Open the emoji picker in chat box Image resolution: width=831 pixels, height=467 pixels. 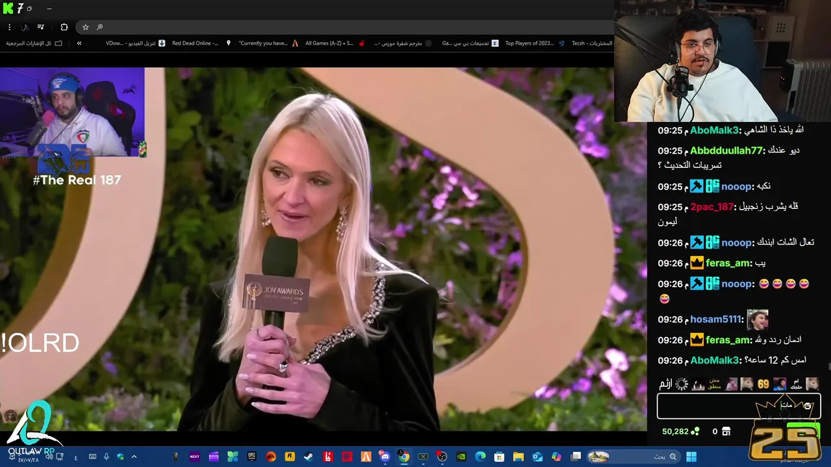coord(808,406)
